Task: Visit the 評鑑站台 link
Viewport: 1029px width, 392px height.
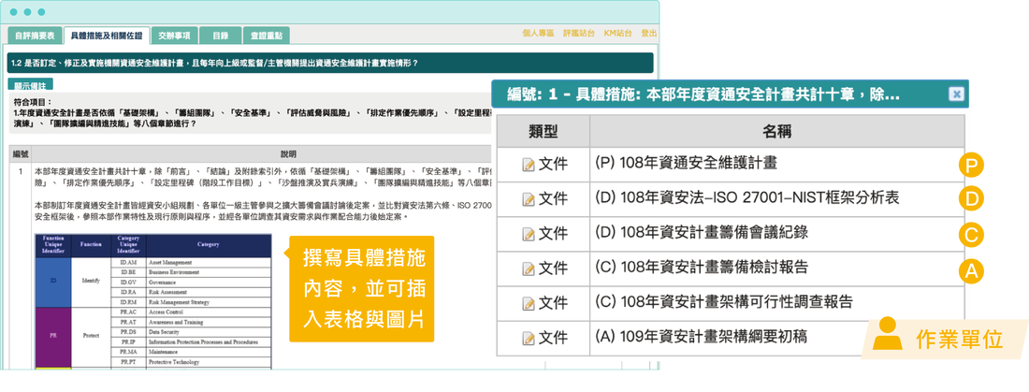Action: (x=579, y=33)
